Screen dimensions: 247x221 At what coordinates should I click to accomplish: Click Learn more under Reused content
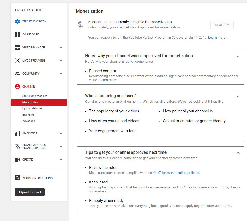click(x=108, y=80)
